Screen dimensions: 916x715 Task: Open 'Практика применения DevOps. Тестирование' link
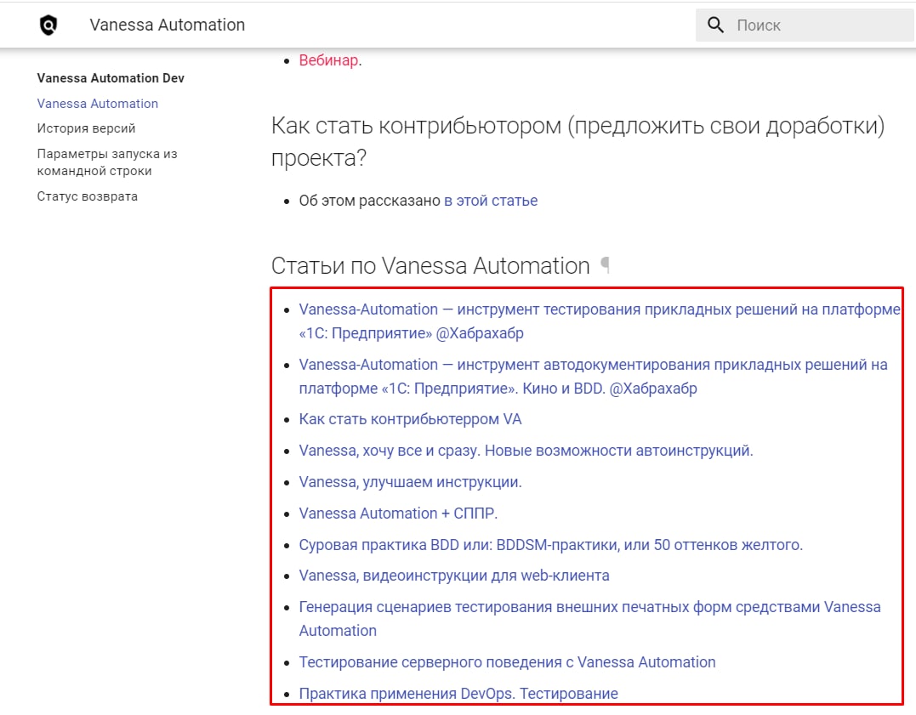point(458,694)
